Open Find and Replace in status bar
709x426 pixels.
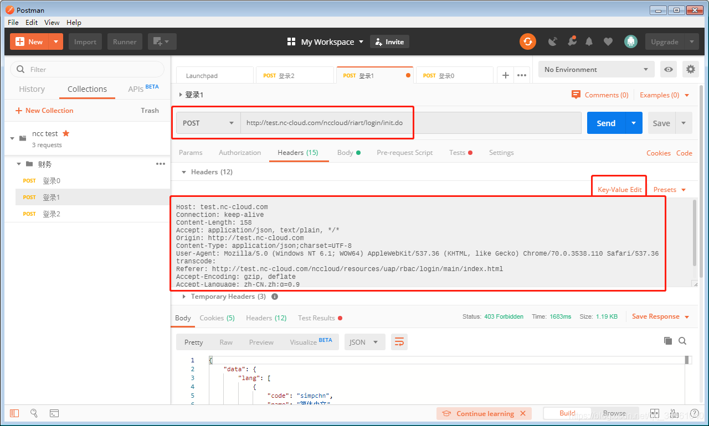34,413
